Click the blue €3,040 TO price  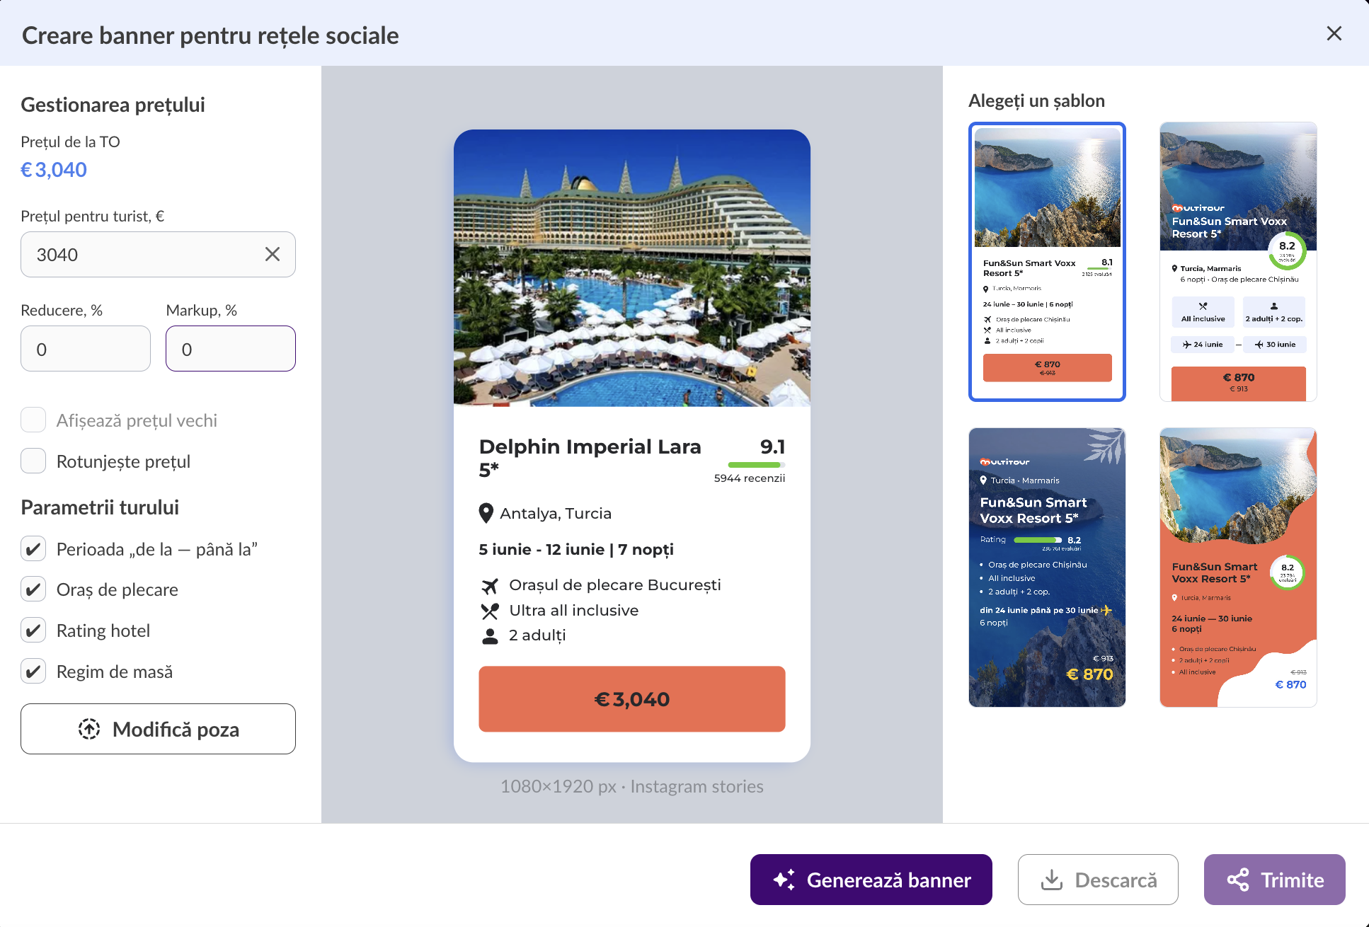[54, 170]
